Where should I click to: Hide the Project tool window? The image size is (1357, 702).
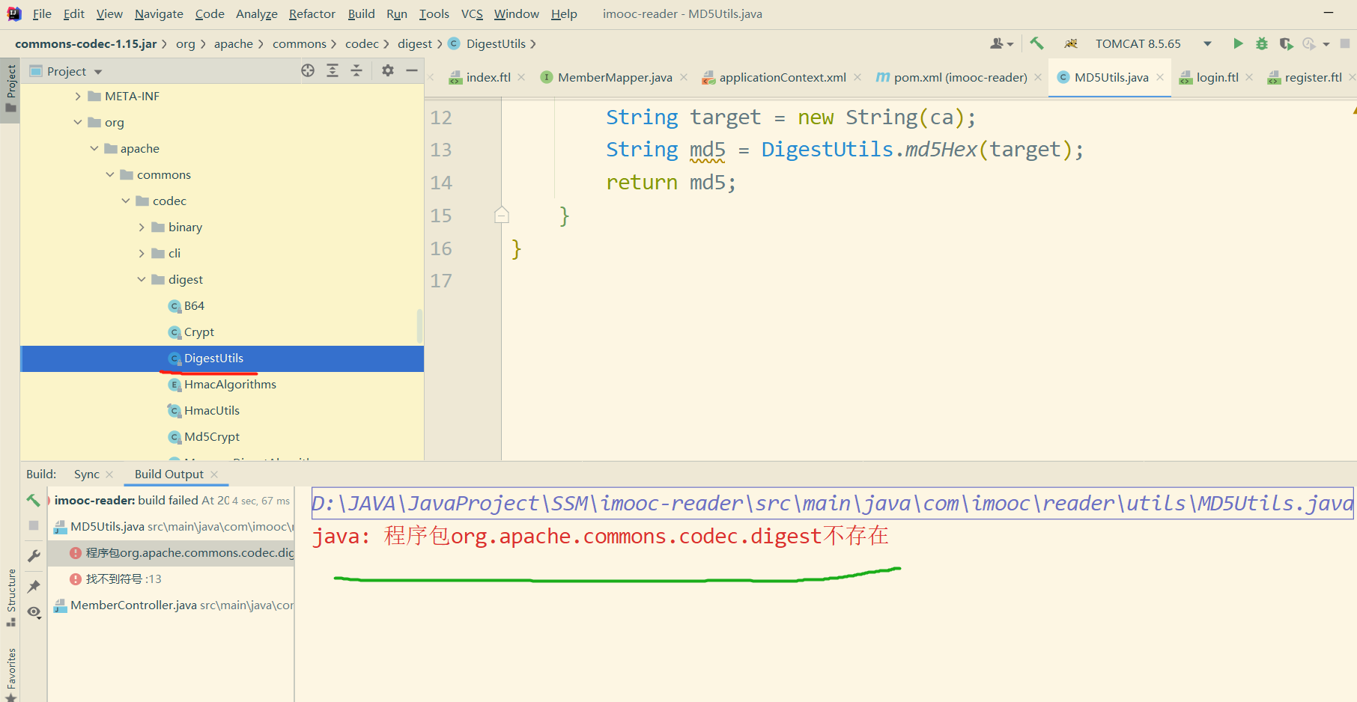[412, 70]
